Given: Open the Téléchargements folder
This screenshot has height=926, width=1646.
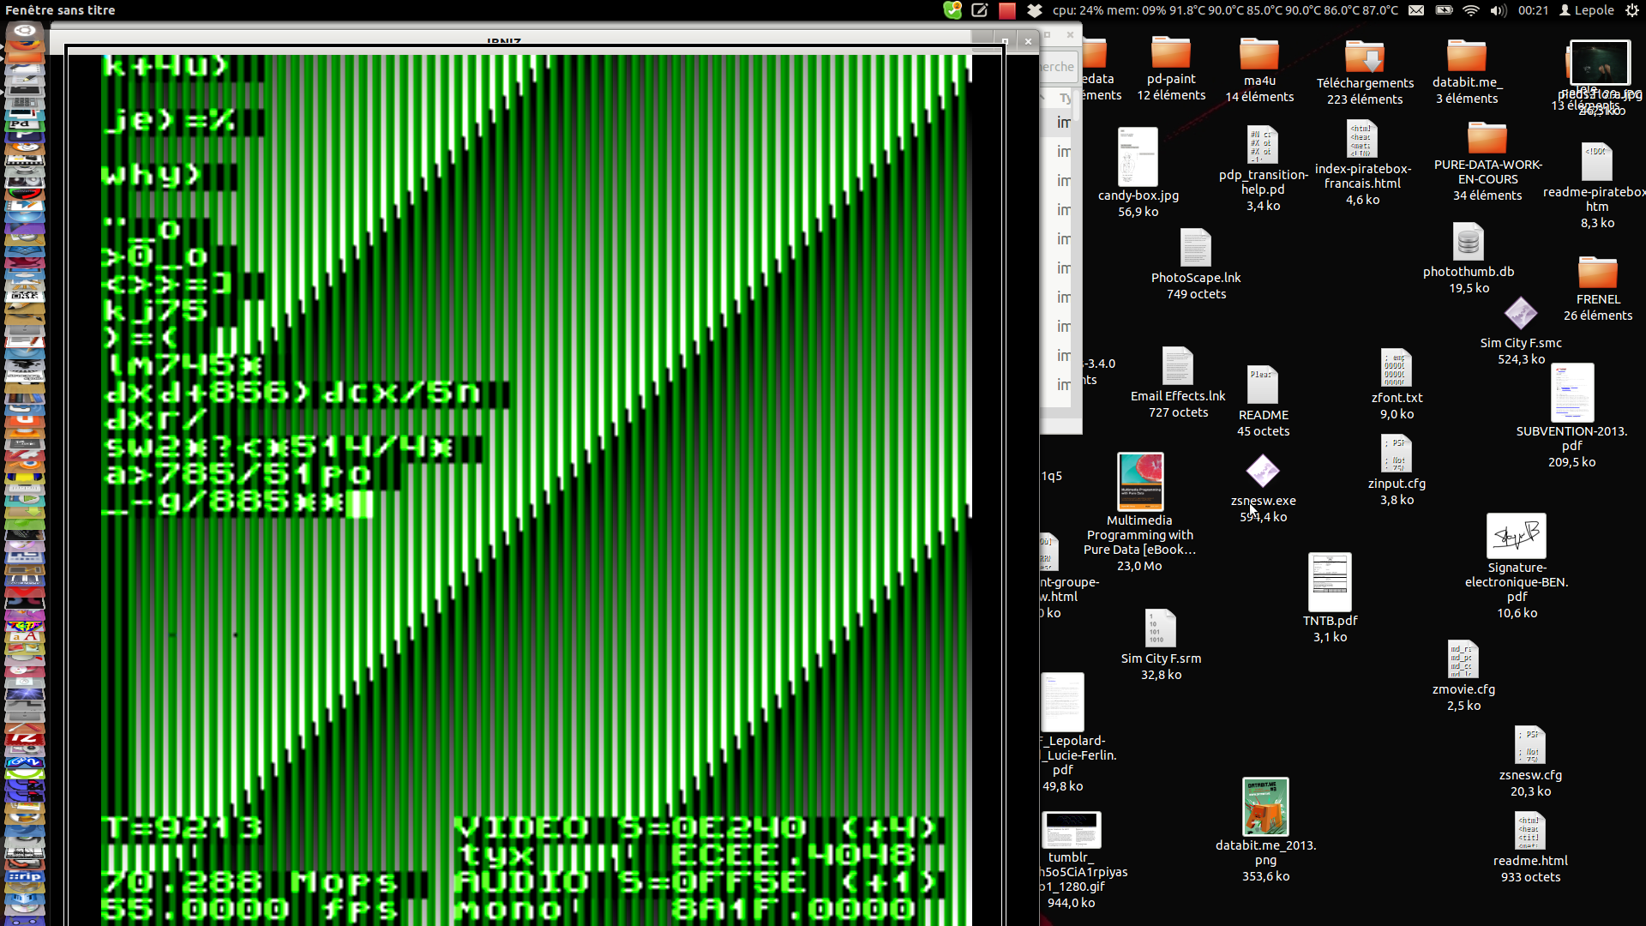Looking at the screenshot, I should [x=1364, y=57].
